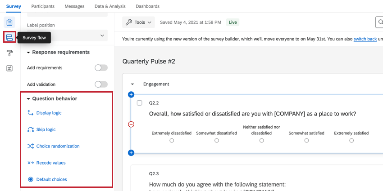Open the Data & Analysis tab

[110, 6]
